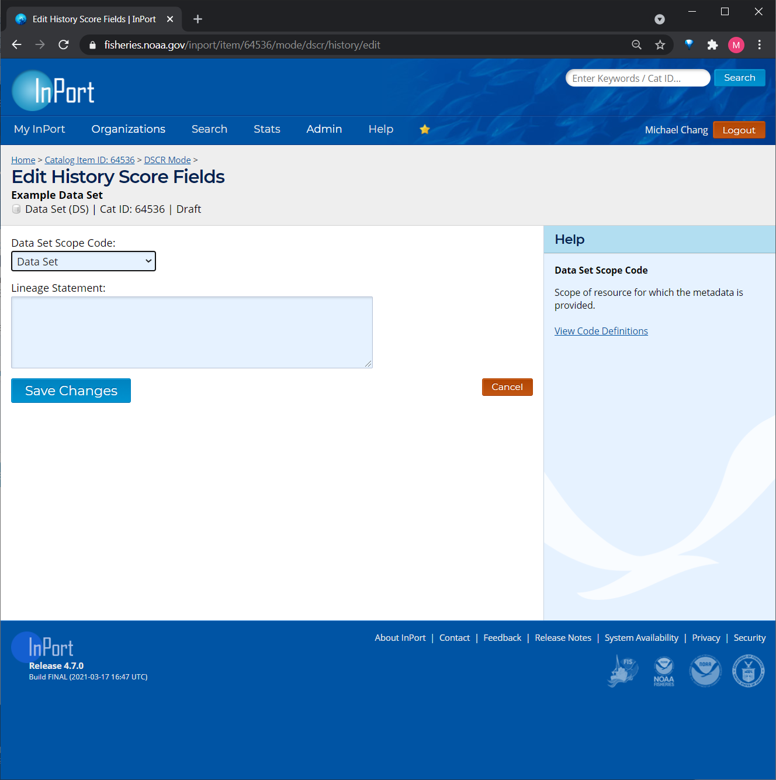The height and width of the screenshot is (780, 776).
Task: Click browser back arrow
Action: [16, 44]
